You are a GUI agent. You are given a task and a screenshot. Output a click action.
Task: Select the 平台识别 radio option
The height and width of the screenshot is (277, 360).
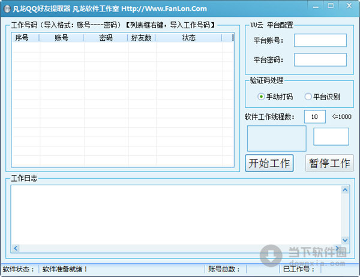322,97
